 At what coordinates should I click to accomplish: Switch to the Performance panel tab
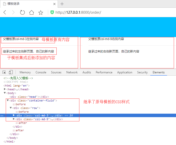[104, 72]
